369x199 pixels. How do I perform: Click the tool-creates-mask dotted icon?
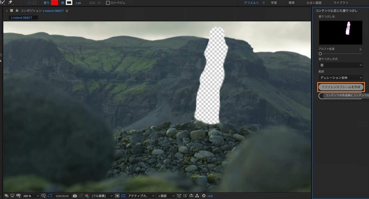point(35,3)
